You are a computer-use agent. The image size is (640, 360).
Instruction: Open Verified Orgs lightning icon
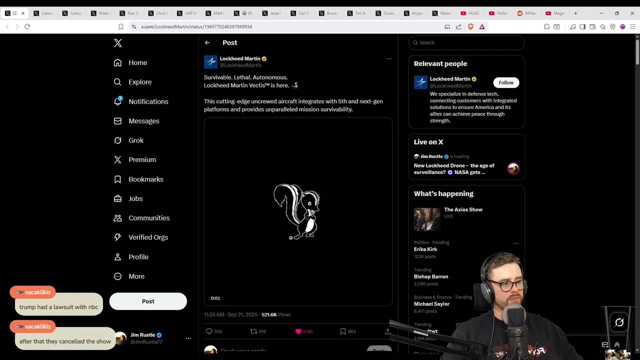(117, 237)
